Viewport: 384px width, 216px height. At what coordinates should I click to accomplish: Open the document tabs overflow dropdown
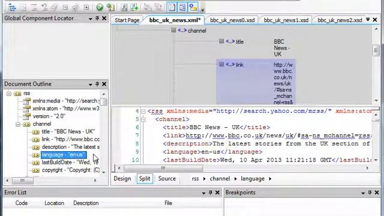[368, 19]
